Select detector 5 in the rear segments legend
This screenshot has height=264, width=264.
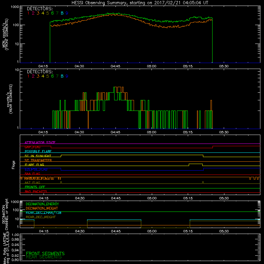point(48,76)
